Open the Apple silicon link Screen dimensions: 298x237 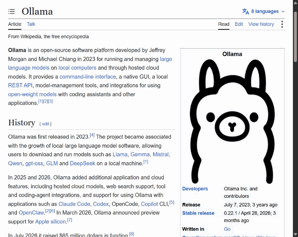[x=50, y=222]
